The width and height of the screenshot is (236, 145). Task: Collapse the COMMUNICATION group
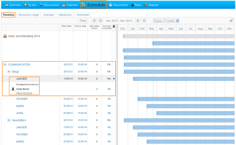click(5, 64)
